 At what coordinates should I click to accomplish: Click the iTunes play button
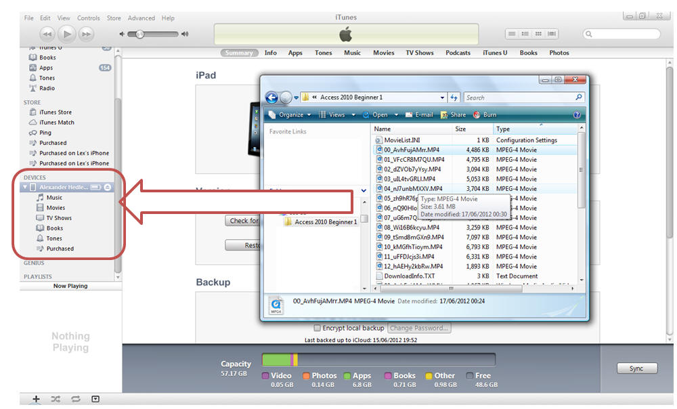coord(67,34)
